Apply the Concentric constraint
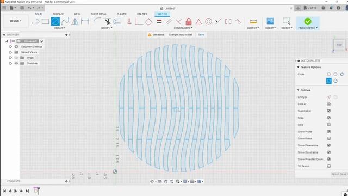Image resolution: width=348 pixels, height=196 pixels. point(208,22)
